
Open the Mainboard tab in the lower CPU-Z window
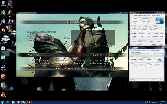point(140,51)
